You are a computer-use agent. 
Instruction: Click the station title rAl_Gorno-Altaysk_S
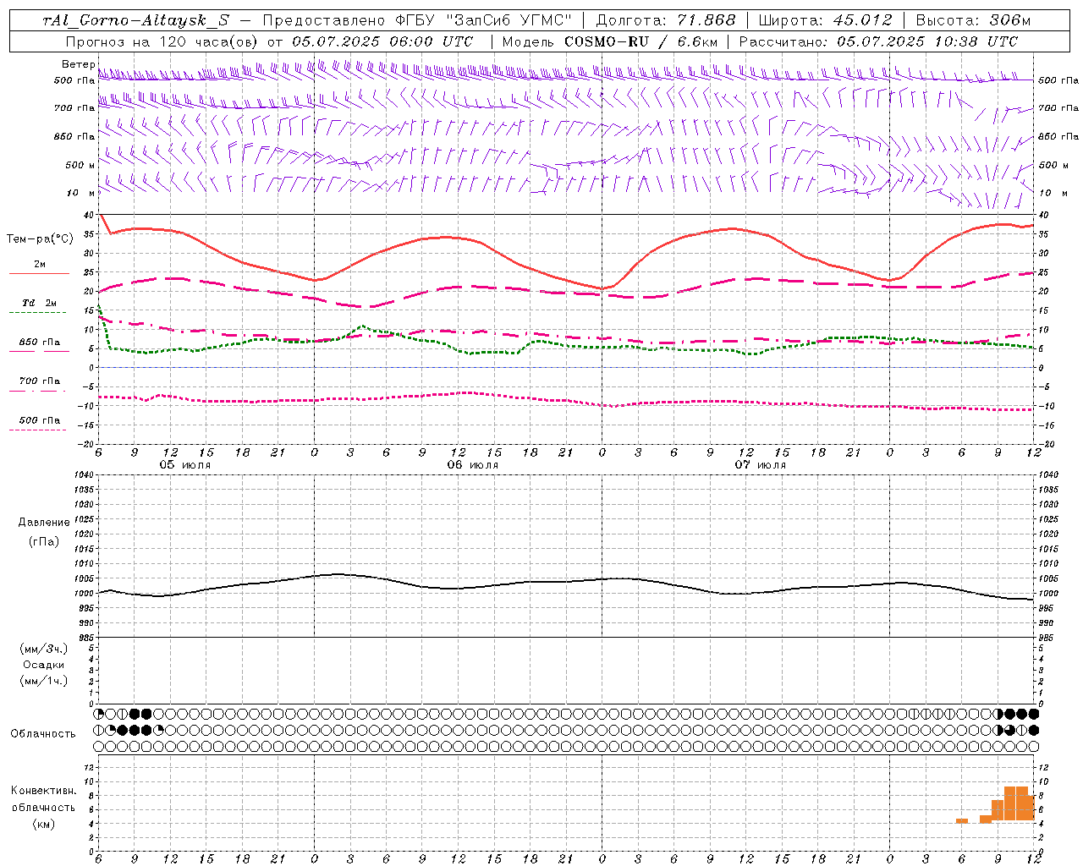point(135,20)
